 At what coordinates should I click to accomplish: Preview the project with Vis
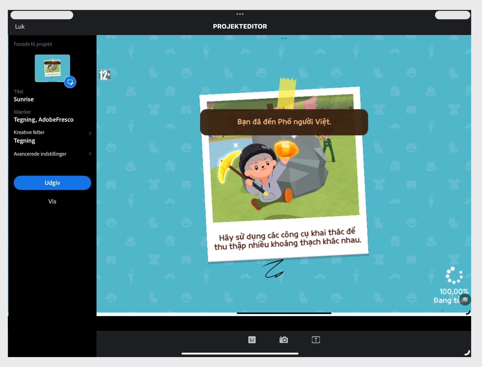pos(52,201)
